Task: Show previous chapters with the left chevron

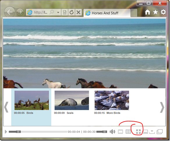Action: coord(6,107)
